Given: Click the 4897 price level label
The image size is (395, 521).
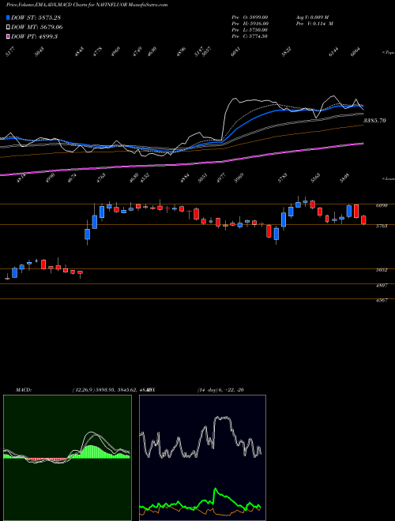Looking at the screenshot, I should click(x=382, y=286).
